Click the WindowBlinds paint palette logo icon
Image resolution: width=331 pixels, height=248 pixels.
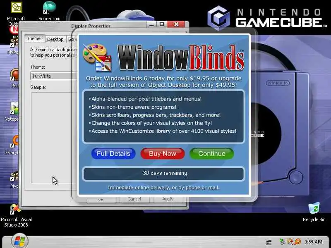pyautogui.click(x=97, y=57)
